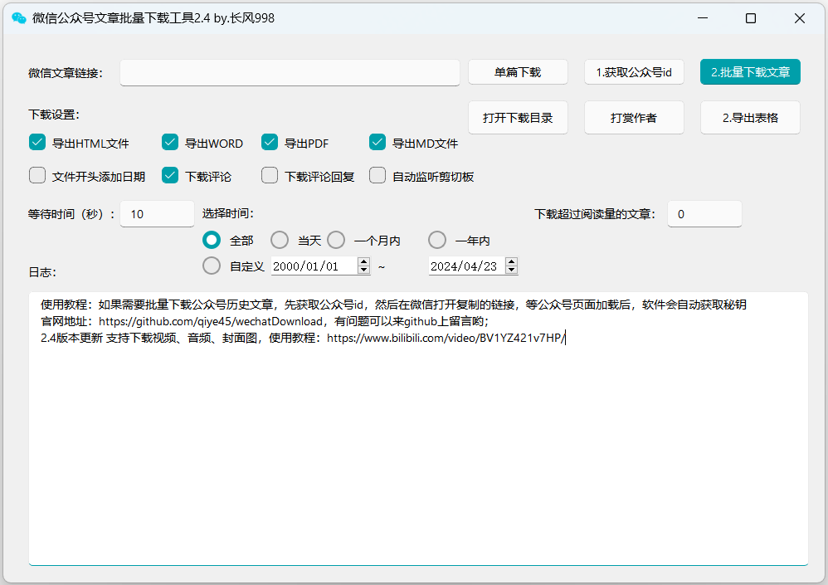Uncheck 导出HTML文件 checkbox
The width and height of the screenshot is (828, 585).
[37, 142]
